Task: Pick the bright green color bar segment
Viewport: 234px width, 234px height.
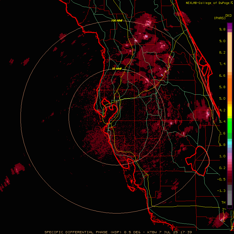Action: [x=230, y=125]
